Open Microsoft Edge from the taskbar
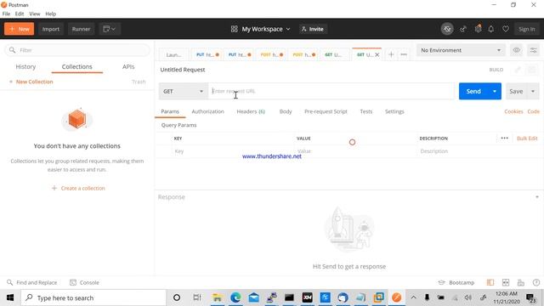Screen dimensions: 544x306 pyautogui.click(x=235, y=297)
